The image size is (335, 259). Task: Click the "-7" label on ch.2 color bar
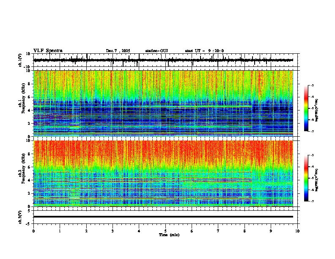coord(312,201)
